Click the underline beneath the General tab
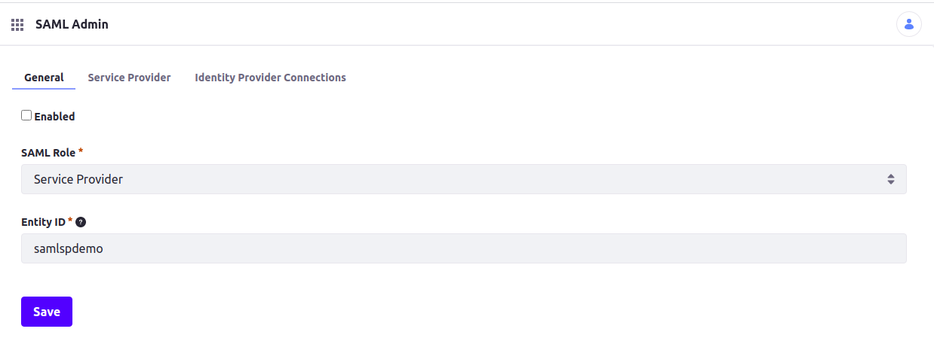This screenshot has width=934, height=344. [44, 89]
